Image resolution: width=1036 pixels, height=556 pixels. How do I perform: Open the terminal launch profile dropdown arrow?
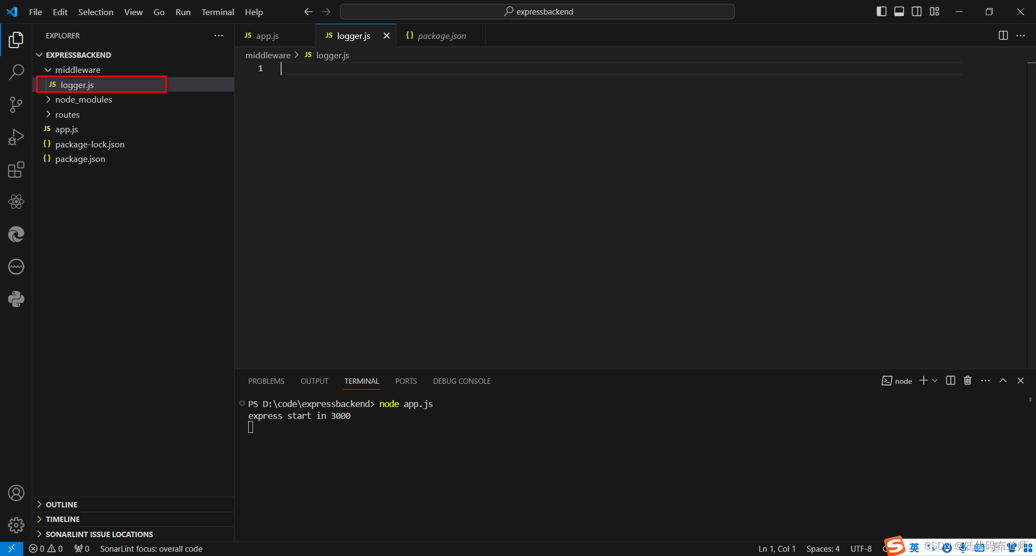(x=935, y=381)
